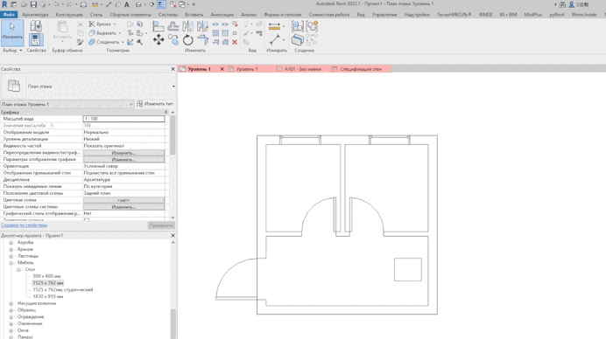Image resolution: width=606 pixels, height=339 pixels.
Task: Open the Соединить dropdown arrow
Action: [123, 43]
